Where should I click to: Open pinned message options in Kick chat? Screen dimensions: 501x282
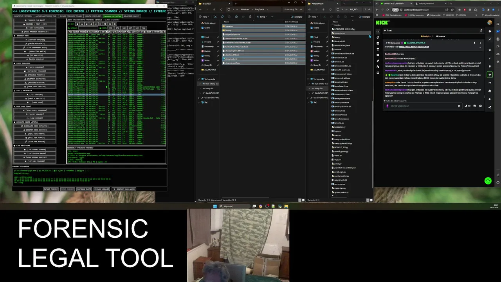480,43
